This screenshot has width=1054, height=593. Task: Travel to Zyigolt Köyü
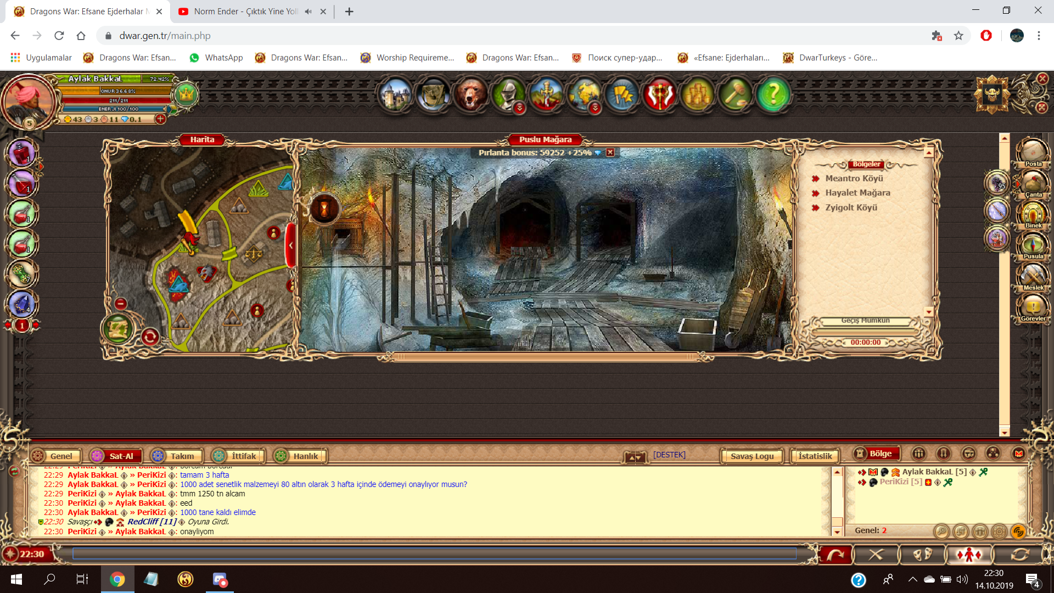point(851,208)
